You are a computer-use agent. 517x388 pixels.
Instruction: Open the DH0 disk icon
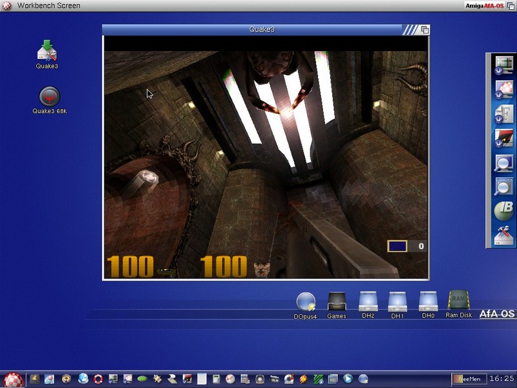click(428, 301)
